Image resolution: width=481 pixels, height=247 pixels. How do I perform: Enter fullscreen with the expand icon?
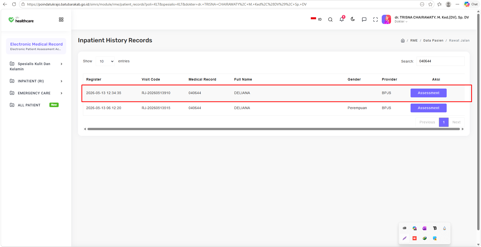375,20
